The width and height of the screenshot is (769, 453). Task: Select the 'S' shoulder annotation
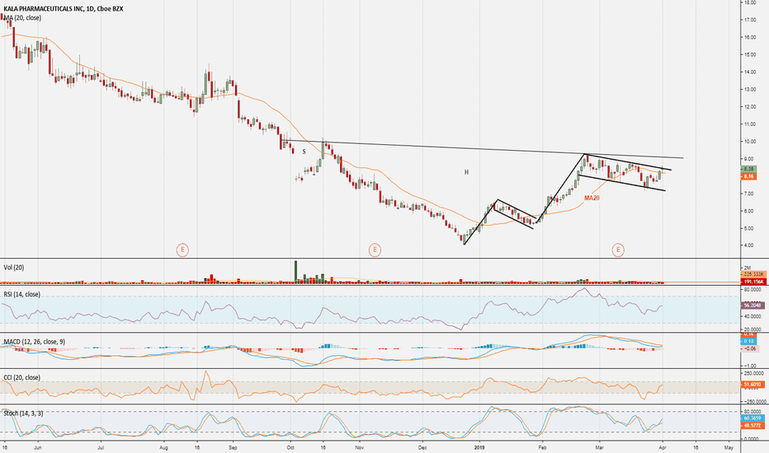tap(304, 152)
